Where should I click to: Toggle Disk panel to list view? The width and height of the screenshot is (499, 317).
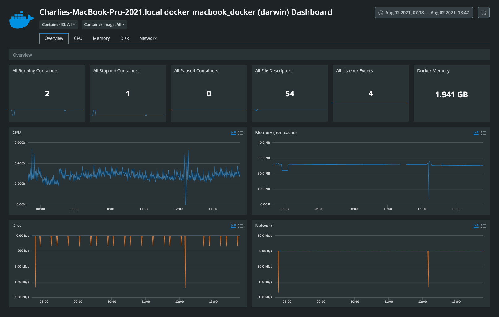click(241, 226)
